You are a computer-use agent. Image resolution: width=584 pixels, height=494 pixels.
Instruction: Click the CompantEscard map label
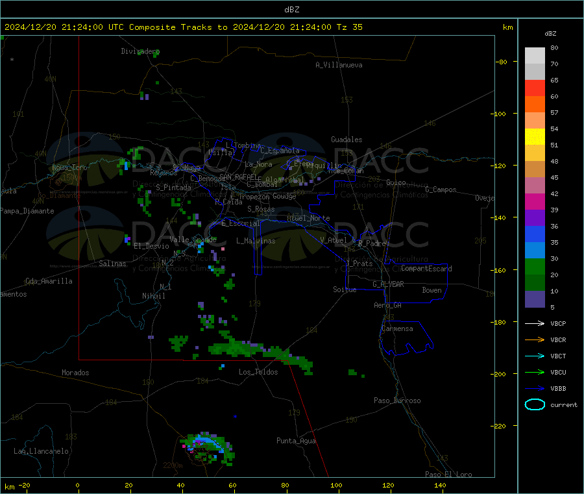click(426, 268)
